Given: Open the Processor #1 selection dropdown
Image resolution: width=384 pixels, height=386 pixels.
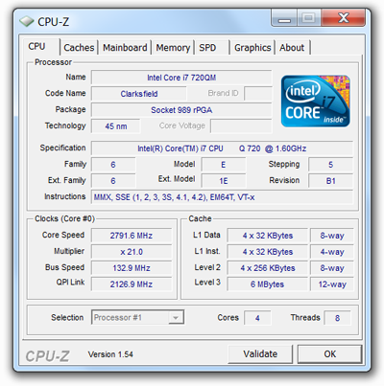Looking at the screenshot, I should [x=137, y=317].
